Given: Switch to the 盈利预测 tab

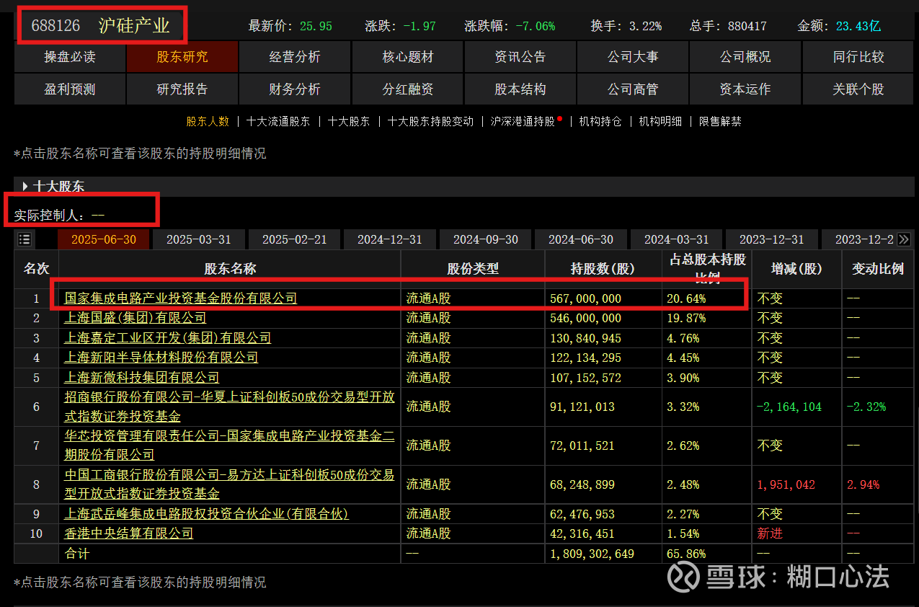Looking at the screenshot, I should pyautogui.click(x=70, y=89).
